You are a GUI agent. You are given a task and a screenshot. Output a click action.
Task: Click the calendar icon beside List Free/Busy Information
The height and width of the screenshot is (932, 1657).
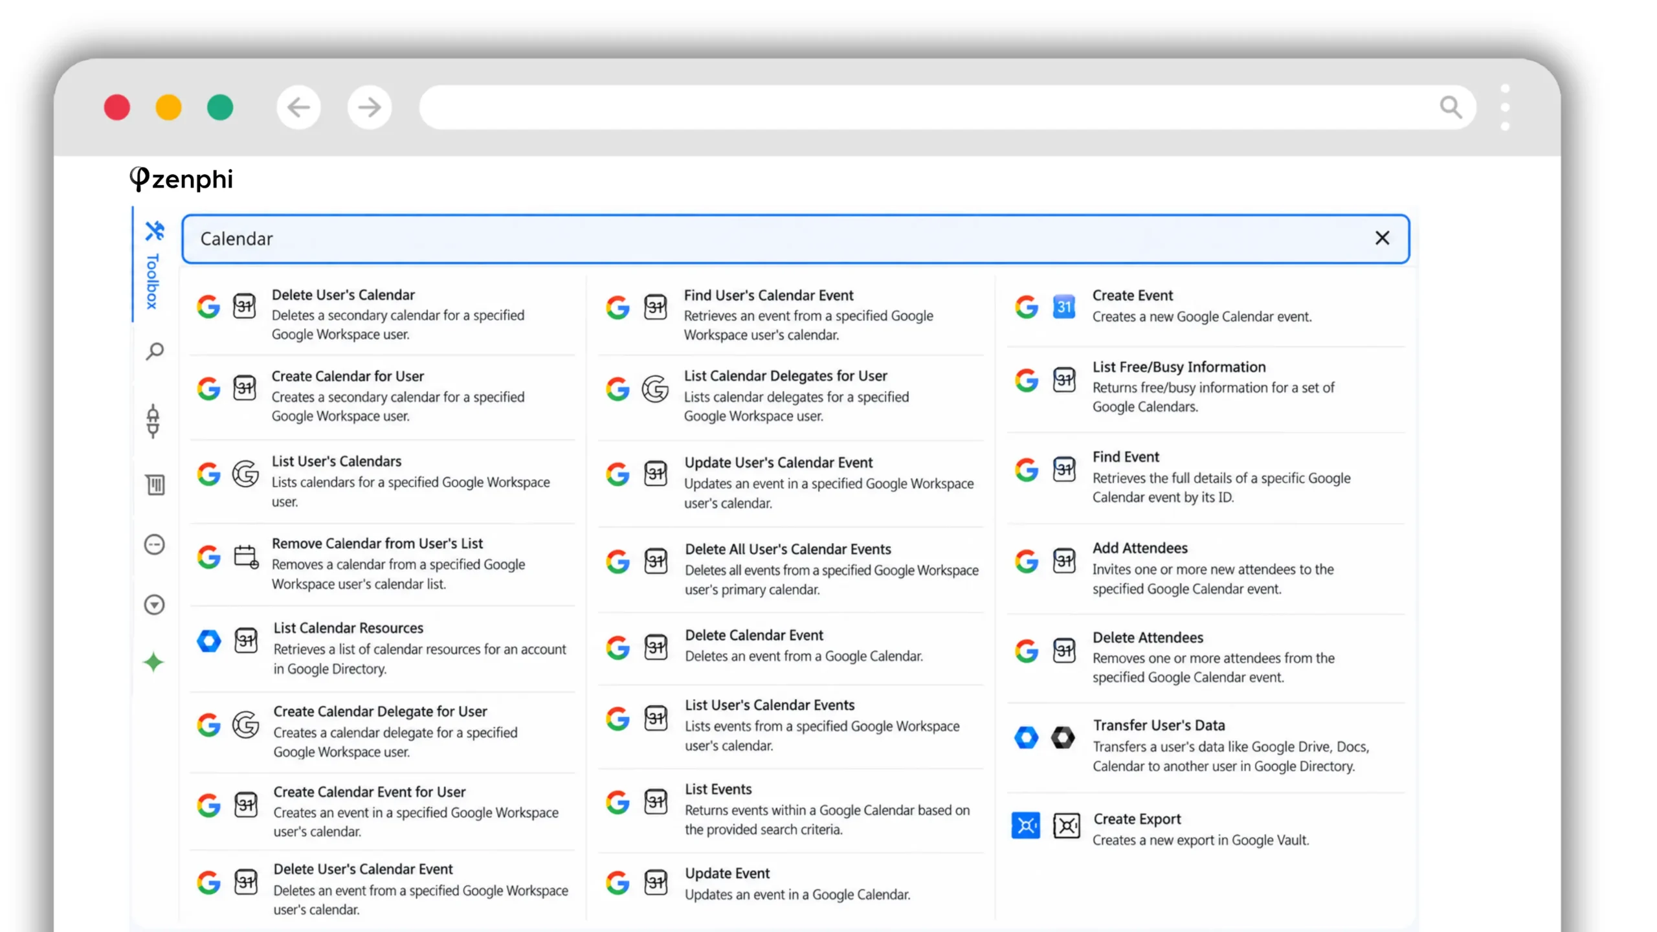[x=1064, y=380]
